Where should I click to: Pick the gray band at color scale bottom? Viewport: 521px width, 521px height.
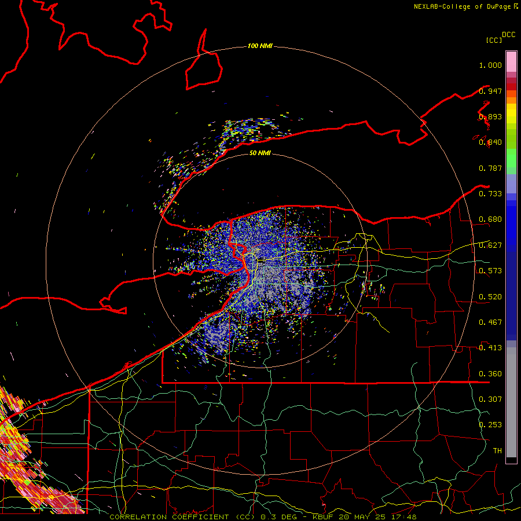click(x=511, y=402)
